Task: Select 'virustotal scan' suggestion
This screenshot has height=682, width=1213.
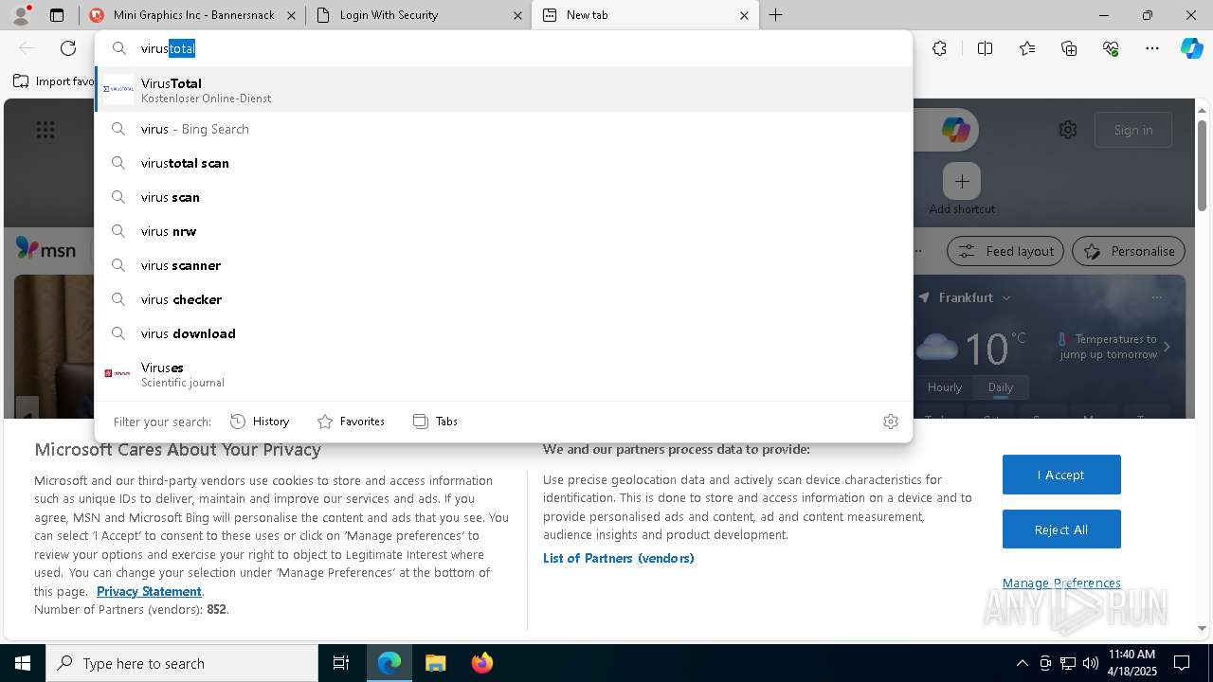Action: [x=503, y=163]
